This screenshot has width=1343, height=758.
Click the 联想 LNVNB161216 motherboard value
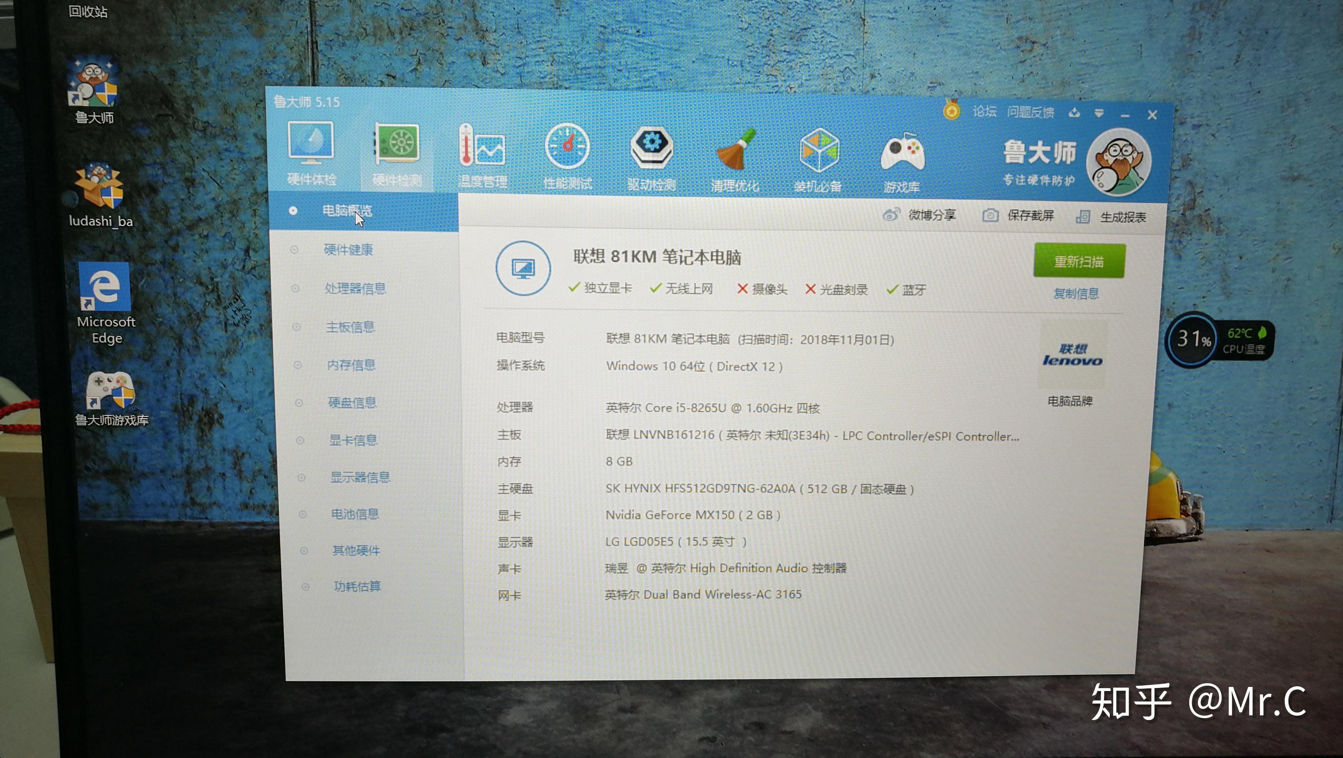tap(812, 435)
